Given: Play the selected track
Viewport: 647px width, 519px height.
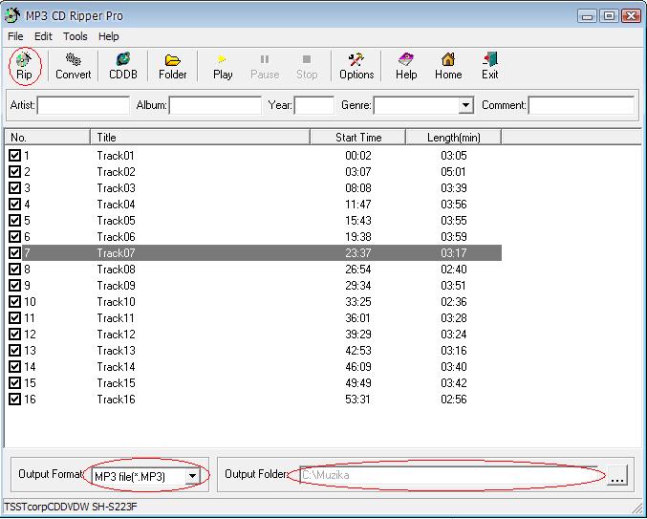Looking at the screenshot, I should pos(223,67).
